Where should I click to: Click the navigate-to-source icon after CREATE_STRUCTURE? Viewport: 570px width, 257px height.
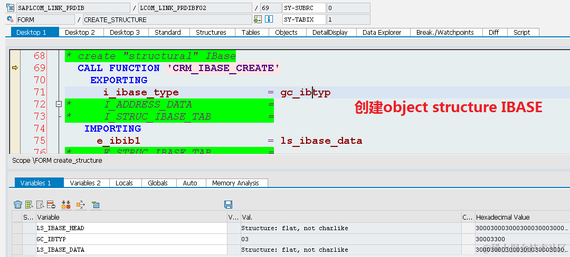pos(258,19)
